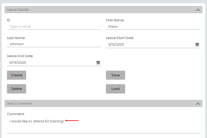Viewport: 207px width, 138px height.
Task: Collapse the Add Comment section chevron
Action: [x=198, y=103]
